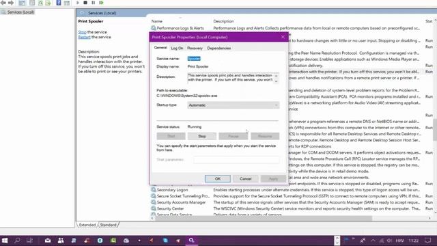Click the OK button
Image resolution: width=437 pixels, height=246 pixels.
pos(218,178)
